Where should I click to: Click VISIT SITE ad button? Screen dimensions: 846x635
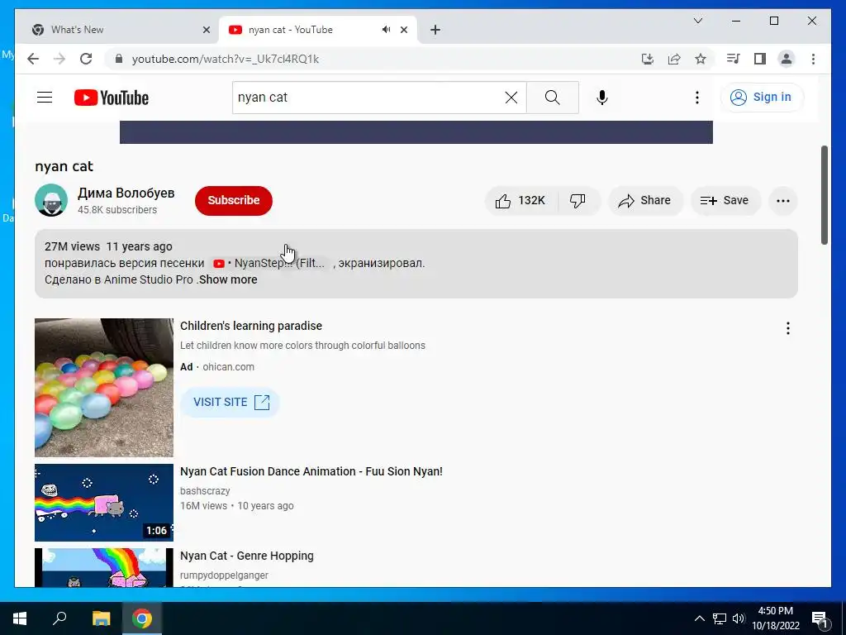coord(231,403)
